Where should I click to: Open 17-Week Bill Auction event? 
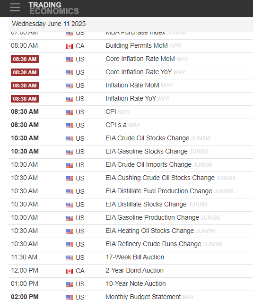click(x=135, y=257)
